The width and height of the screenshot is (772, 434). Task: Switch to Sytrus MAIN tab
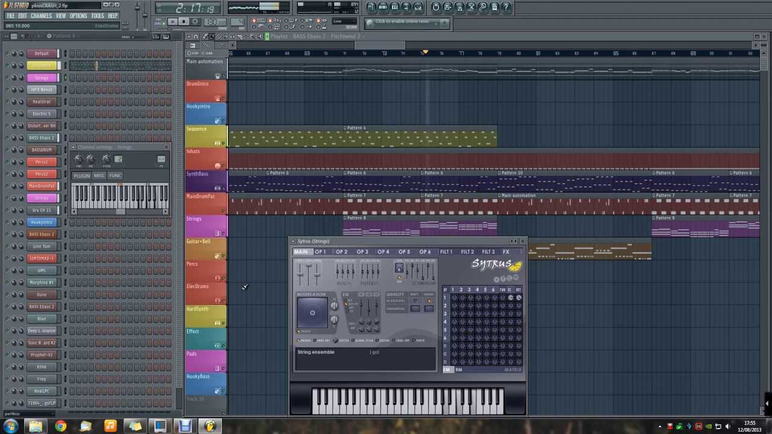tap(300, 251)
